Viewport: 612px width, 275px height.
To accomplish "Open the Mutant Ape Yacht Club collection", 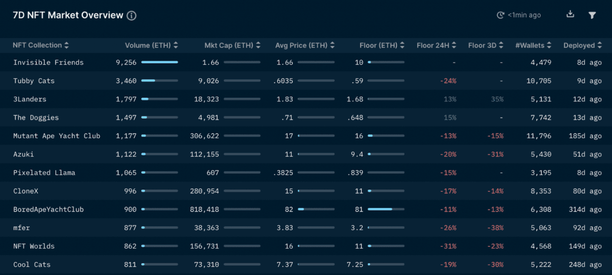I will click(57, 136).
